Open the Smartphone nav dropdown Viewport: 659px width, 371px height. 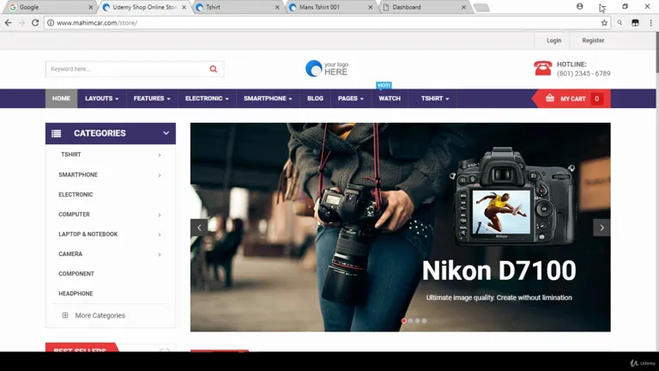pyautogui.click(x=268, y=99)
